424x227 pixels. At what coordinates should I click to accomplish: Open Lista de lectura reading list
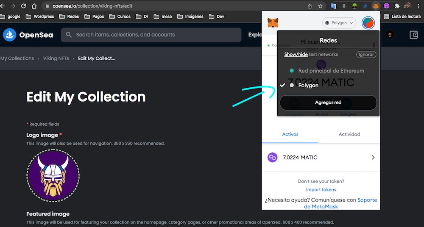click(402, 17)
